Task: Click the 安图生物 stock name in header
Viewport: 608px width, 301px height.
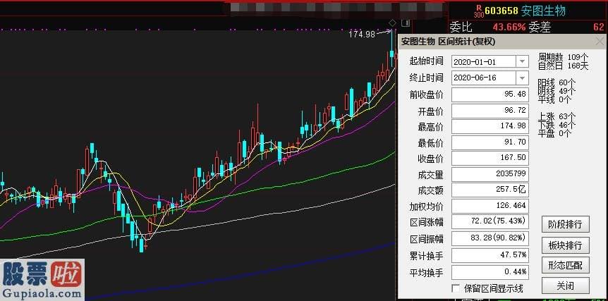Action: 543,11
